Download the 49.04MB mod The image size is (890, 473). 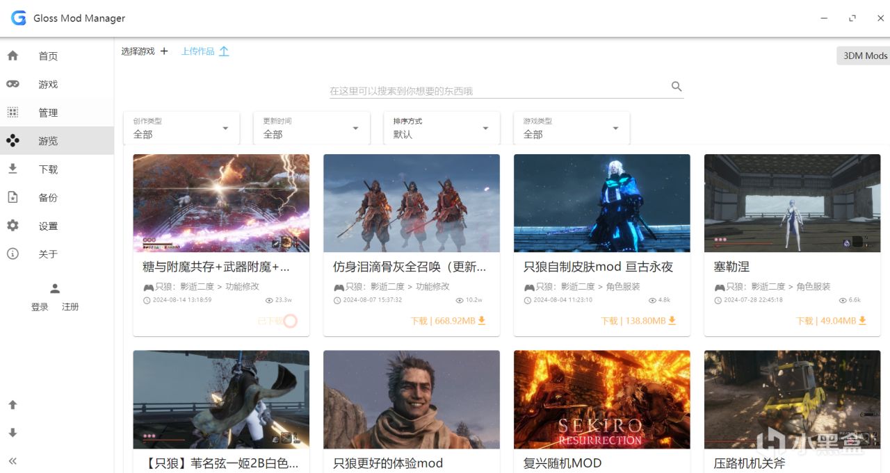(832, 321)
